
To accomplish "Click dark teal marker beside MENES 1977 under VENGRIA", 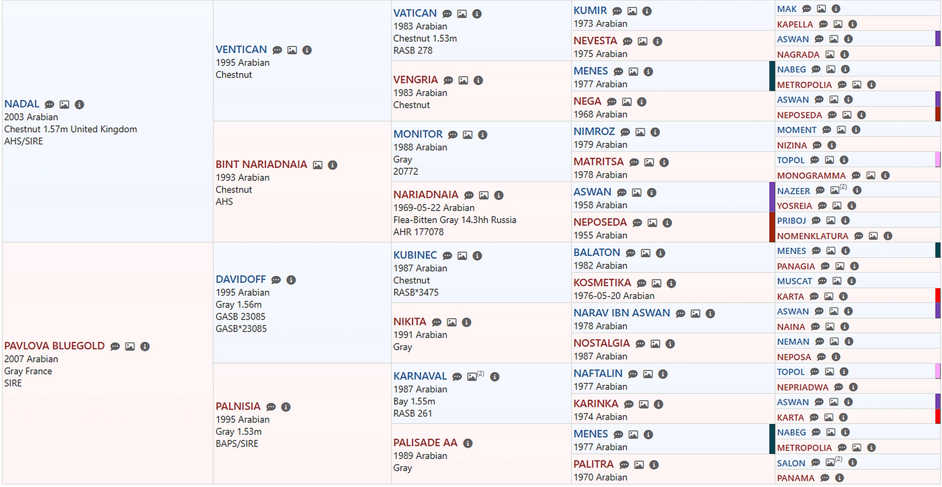I will (772, 76).
